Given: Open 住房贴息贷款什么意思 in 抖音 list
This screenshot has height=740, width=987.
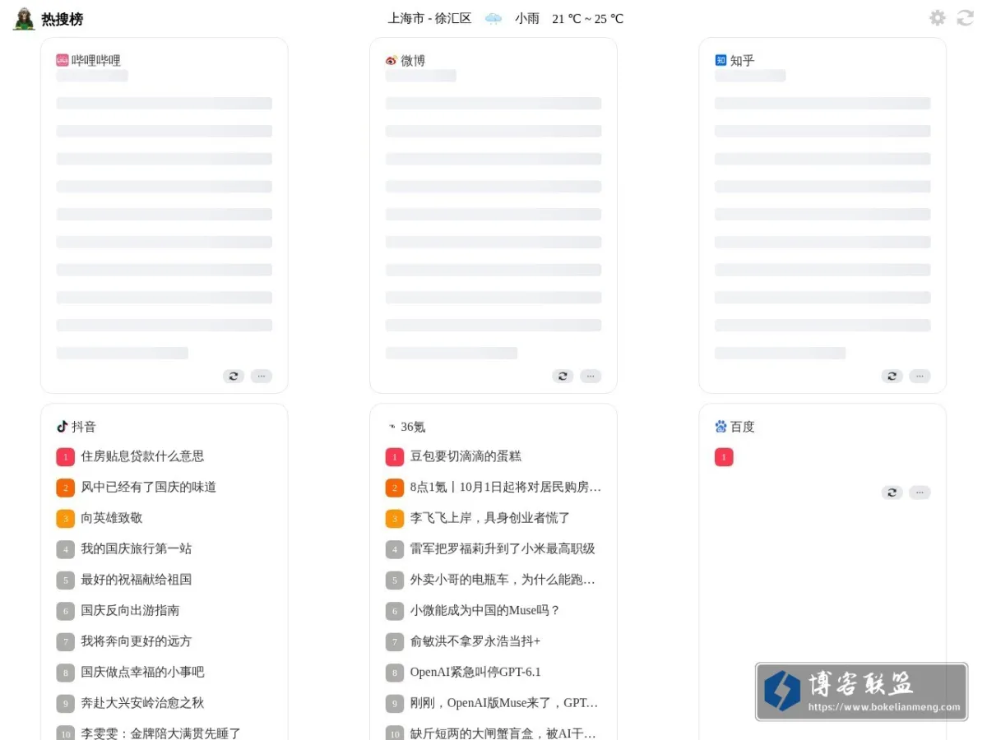Looking at the screenshot, I should click(x=142, y=456).
